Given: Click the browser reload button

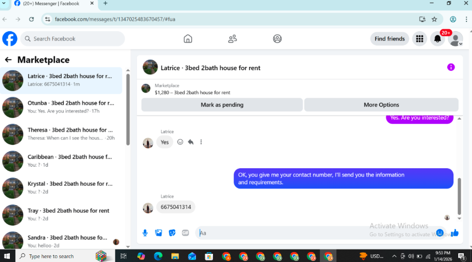Looking at the screenshot, I should [31, 19].
